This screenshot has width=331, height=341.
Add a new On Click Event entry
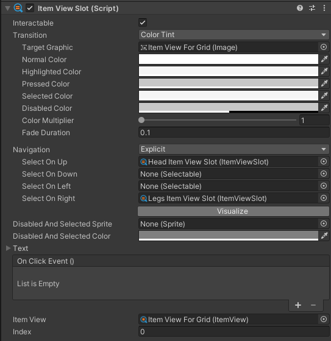pyautogui.click(x=298, y=305)
